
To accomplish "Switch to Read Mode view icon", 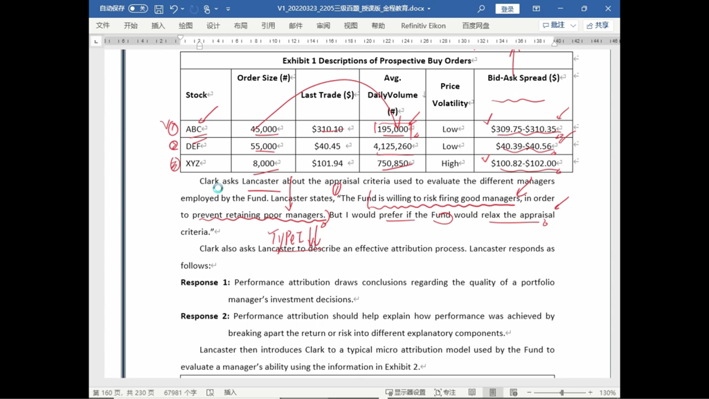I will (x=472, y=392).
